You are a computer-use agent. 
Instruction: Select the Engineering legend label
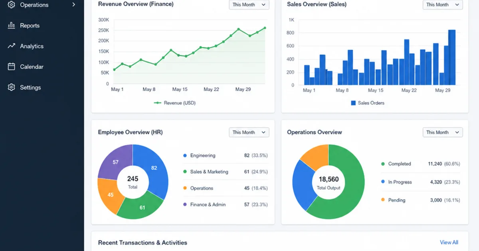tap(203, 155)
